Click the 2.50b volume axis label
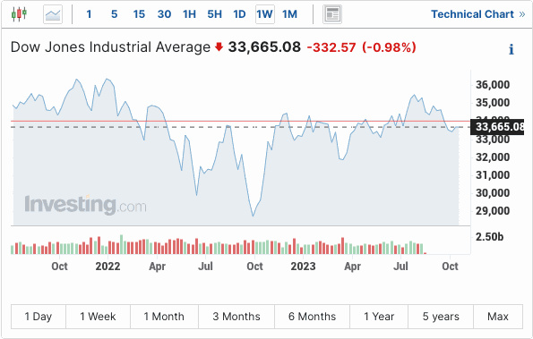This screenshot has width=533, height=339. 489,236
